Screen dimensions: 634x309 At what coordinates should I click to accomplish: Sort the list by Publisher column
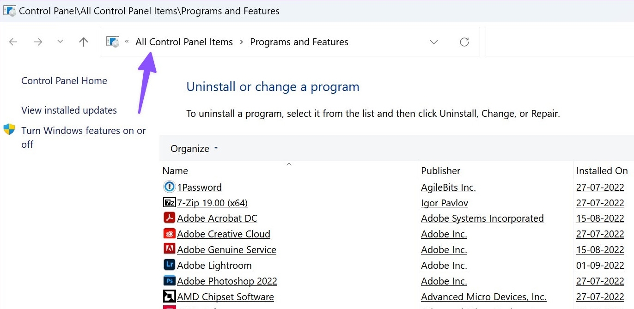click(440, 171)
